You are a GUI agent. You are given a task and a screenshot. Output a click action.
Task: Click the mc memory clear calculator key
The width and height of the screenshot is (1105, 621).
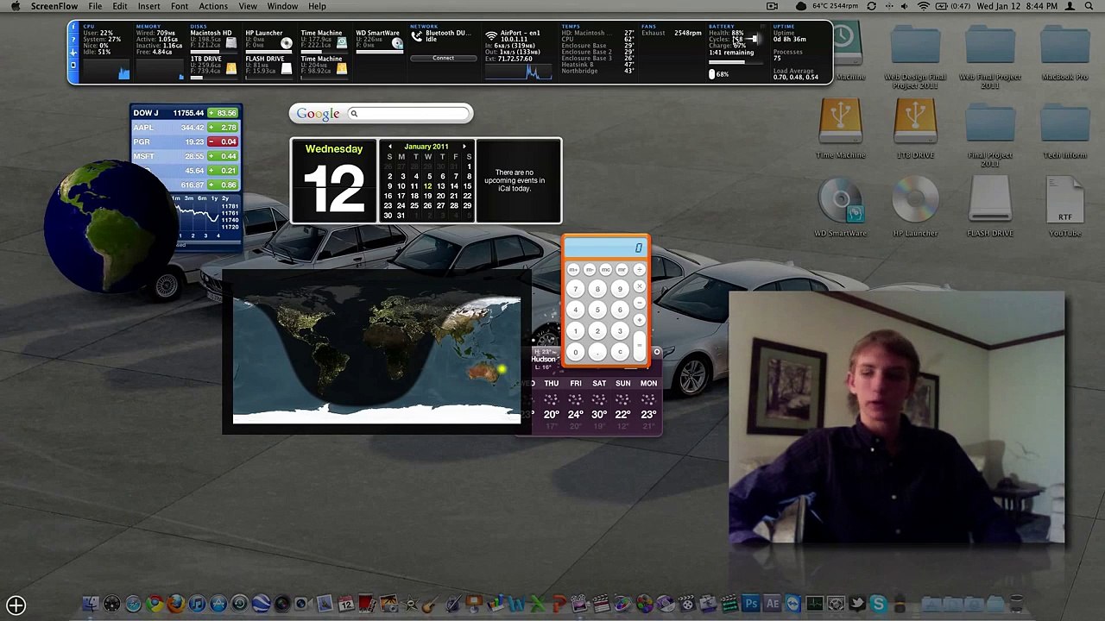(605, 269)
